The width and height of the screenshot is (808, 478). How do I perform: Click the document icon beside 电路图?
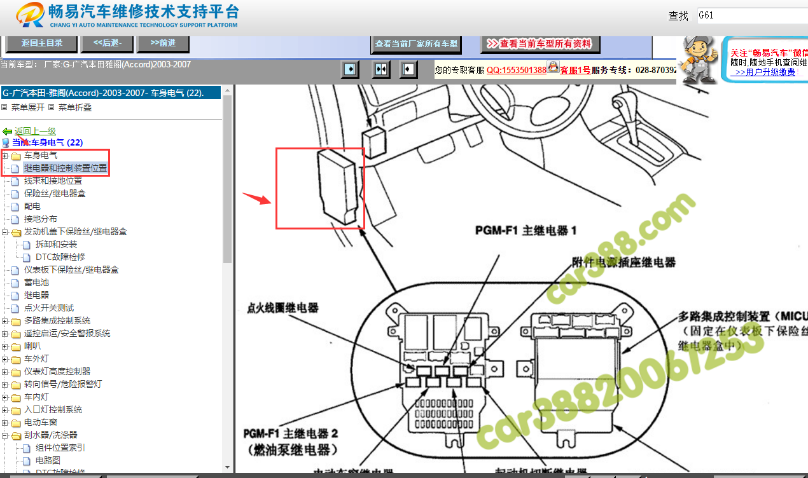[x=27, y=461]
